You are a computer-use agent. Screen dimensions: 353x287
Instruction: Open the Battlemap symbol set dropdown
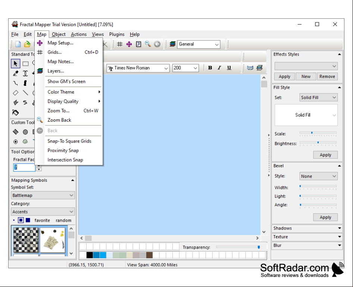pos(43,196)
